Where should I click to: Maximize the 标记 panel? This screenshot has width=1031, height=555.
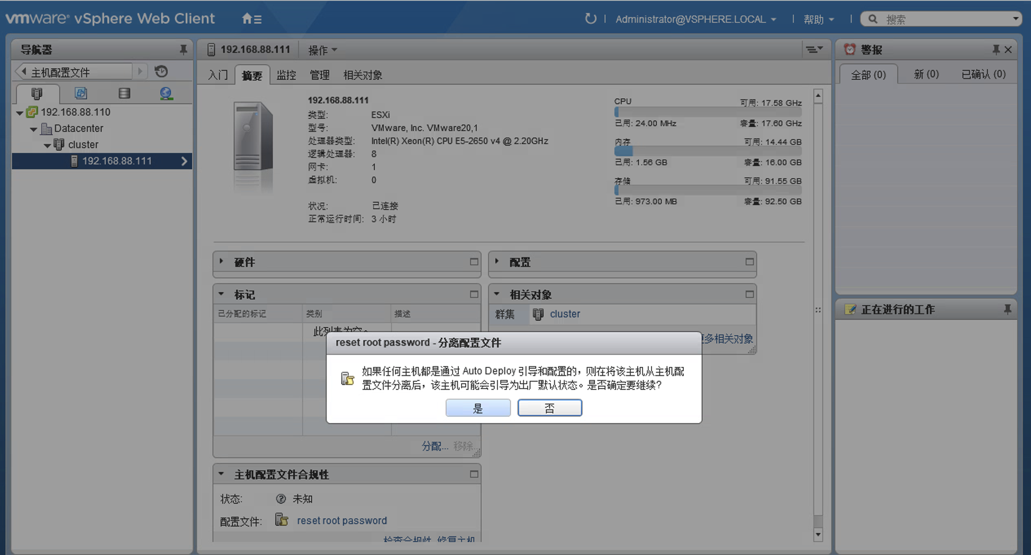(474, 294)
